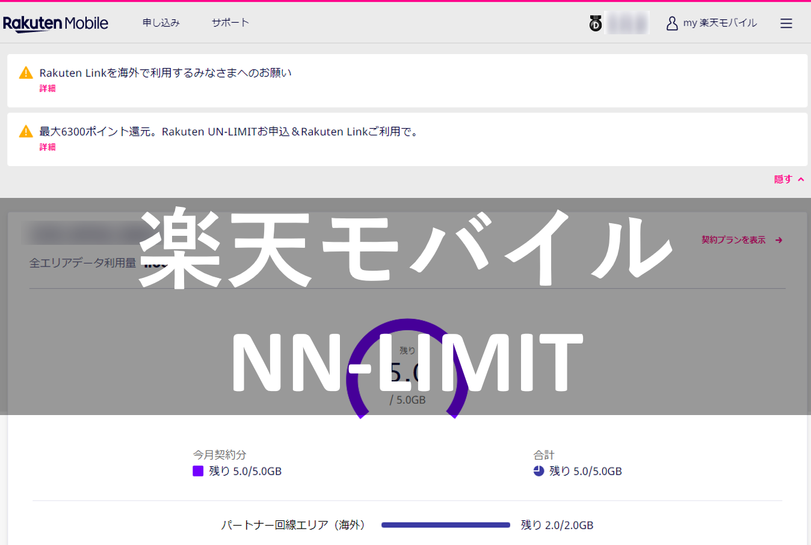Click the purple square 今月契約分 legend icon
The width and height of the screenshot is (811, 545).
point(198,471)
